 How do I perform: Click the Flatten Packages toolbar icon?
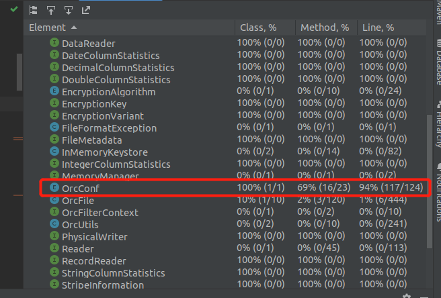pos(33,10)
